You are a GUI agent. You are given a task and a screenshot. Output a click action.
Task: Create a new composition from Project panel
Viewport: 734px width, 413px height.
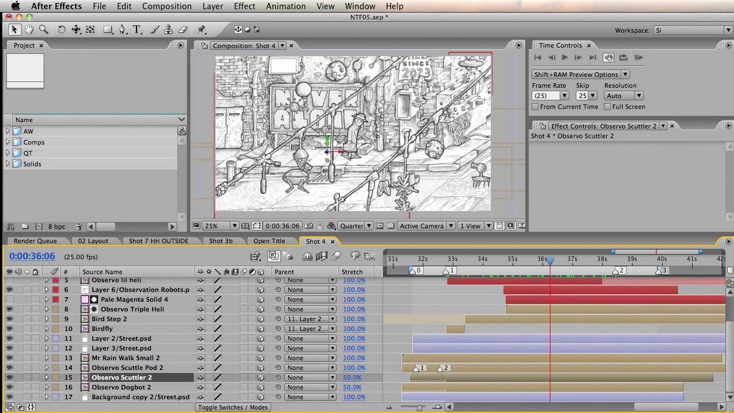(x=39, y=227)
